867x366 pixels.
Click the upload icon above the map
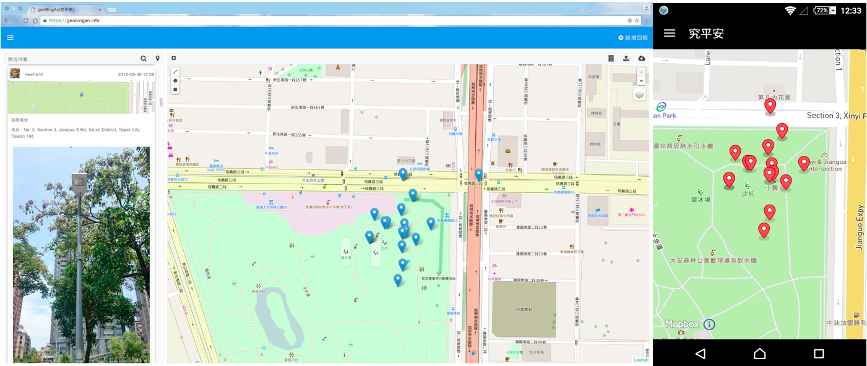626,58
